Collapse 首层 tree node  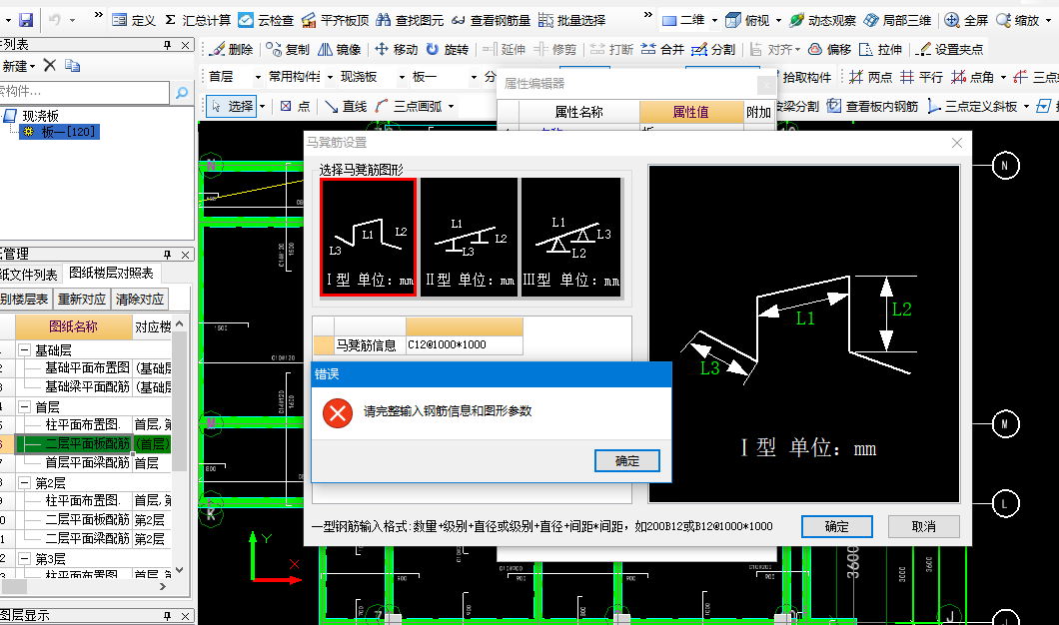24,407
